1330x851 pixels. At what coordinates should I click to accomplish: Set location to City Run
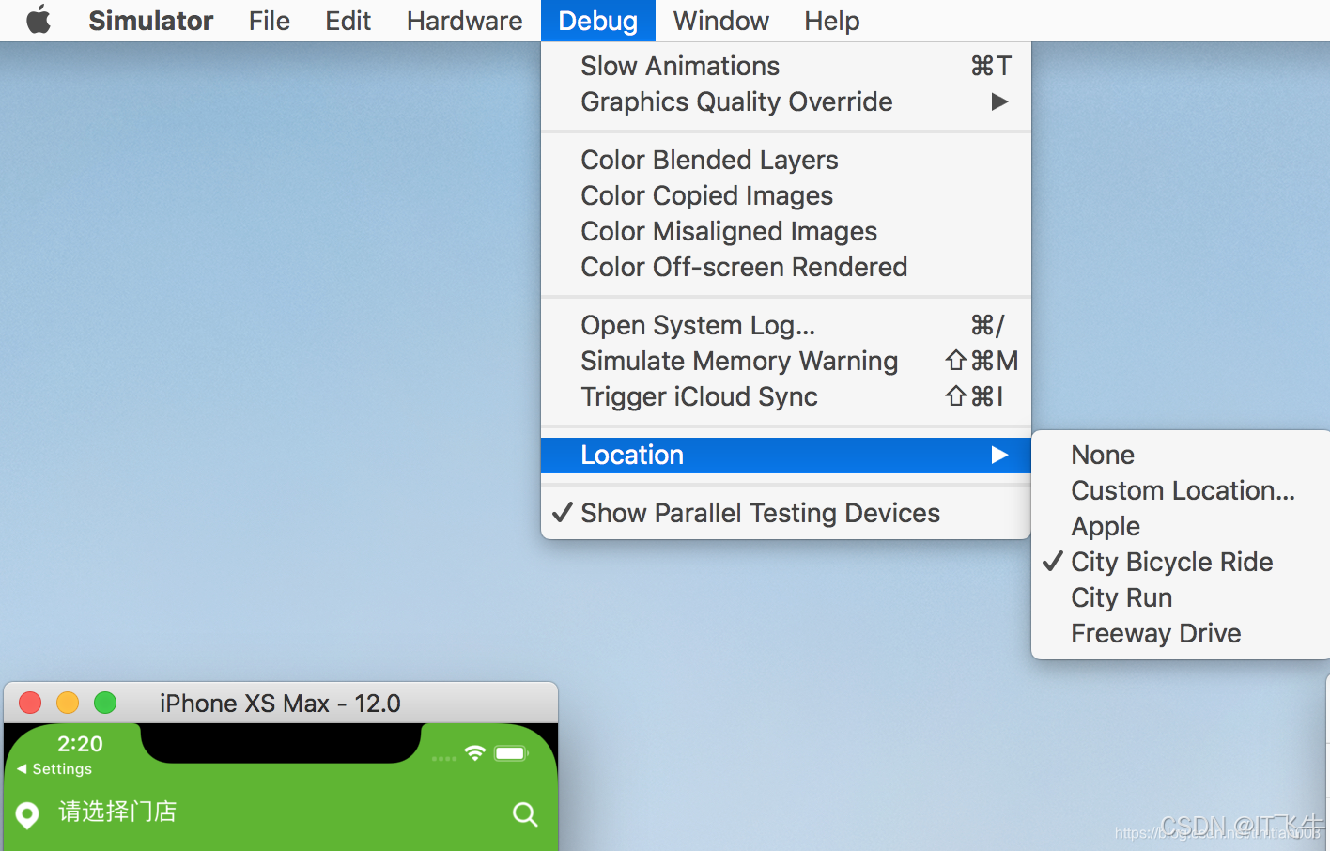point(1181,597)
